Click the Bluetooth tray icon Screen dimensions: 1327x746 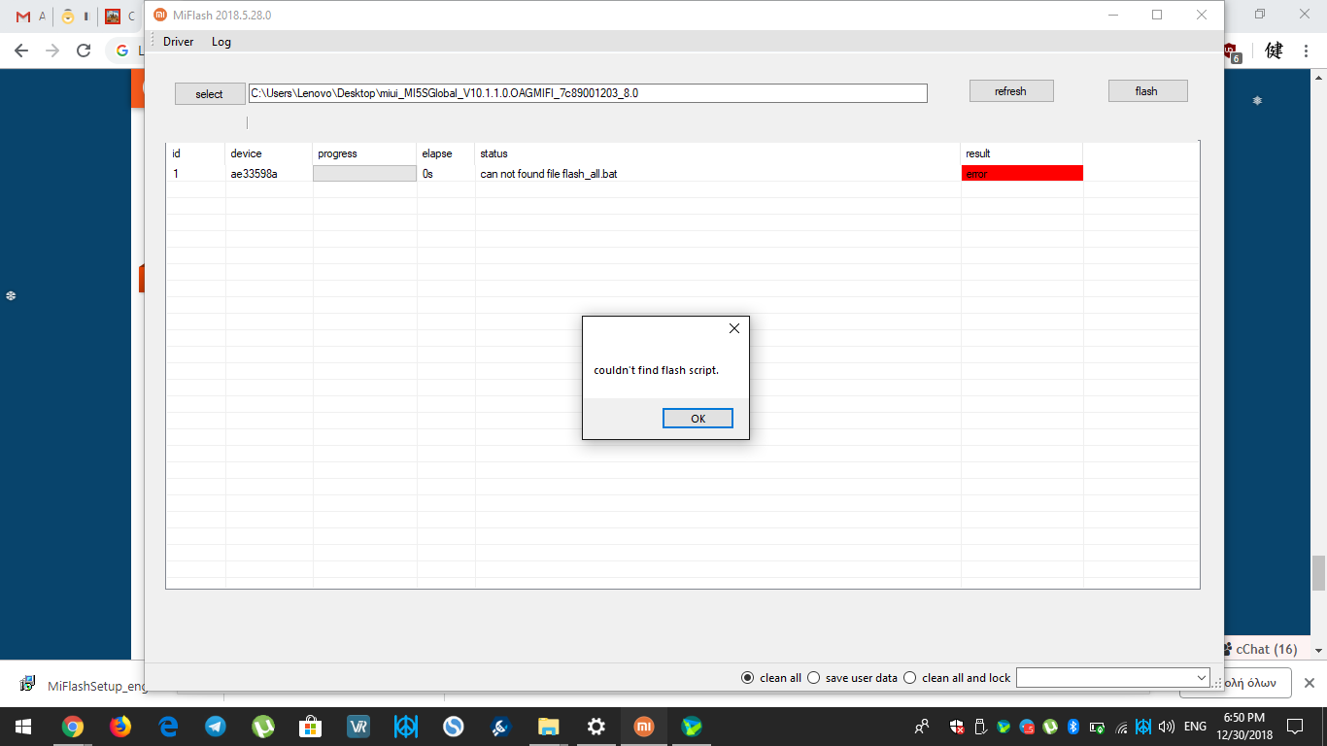tap(1073, 727)
